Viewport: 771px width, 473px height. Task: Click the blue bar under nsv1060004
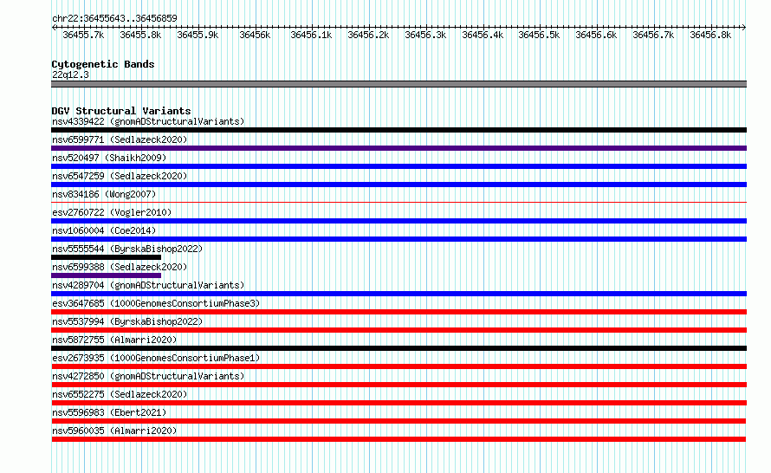coord(398,239)
